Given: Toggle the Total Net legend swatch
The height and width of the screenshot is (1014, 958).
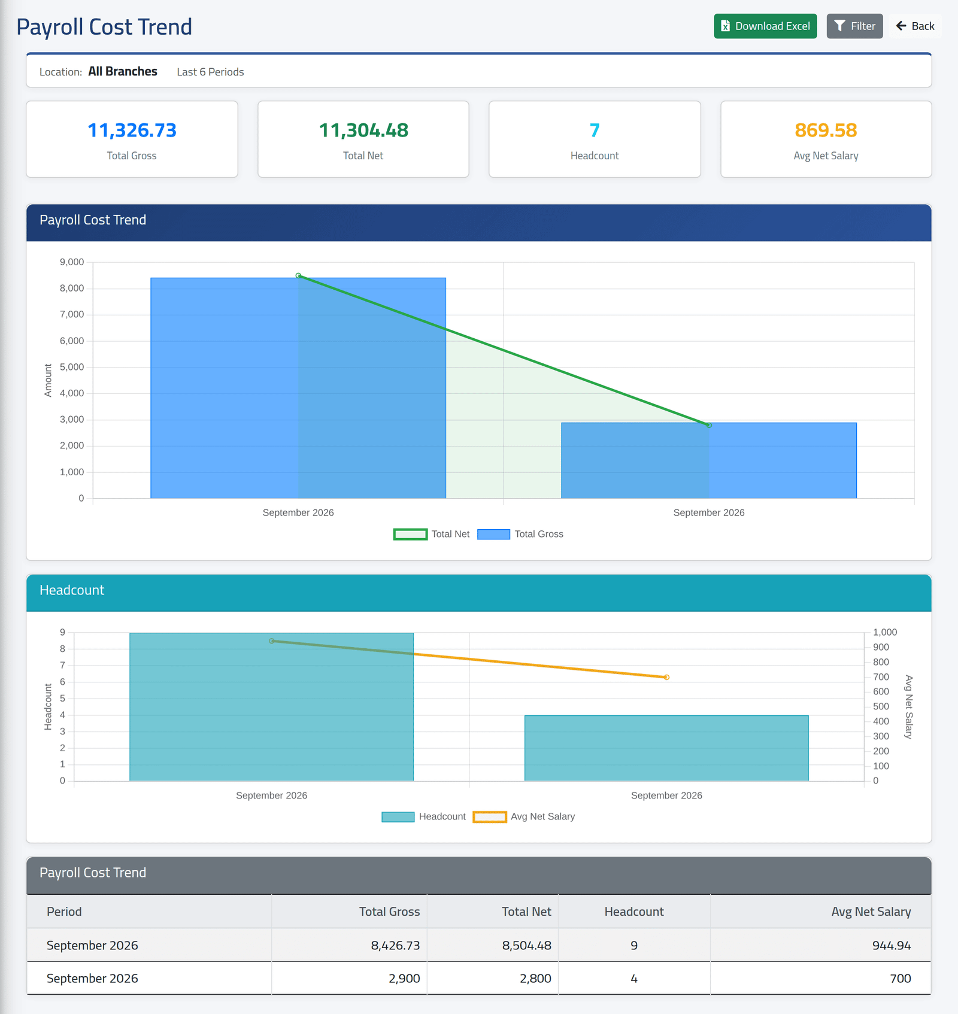Looking at the screenshot, I should click(410, 534).
